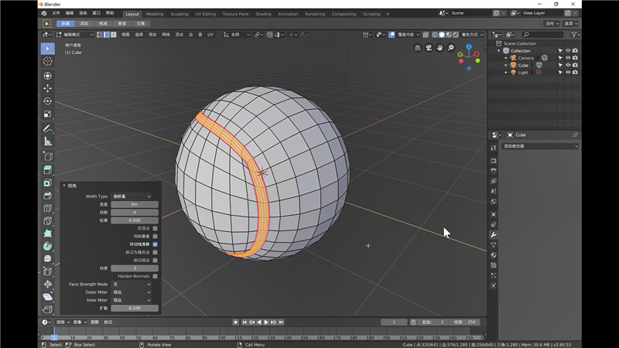
Task: Uncheck the 环切线滑移 checkbox
Action: pyautogui.click(x=156, y=244)
